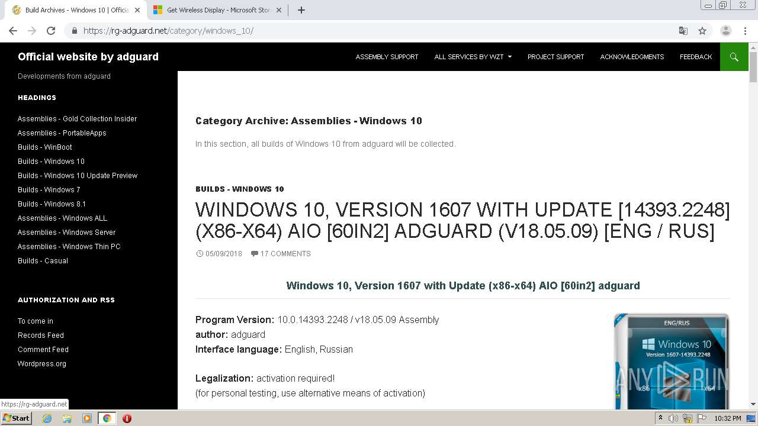Open Builds - Windows 8.1 category
Screen dimensions: 758x426
52,204
